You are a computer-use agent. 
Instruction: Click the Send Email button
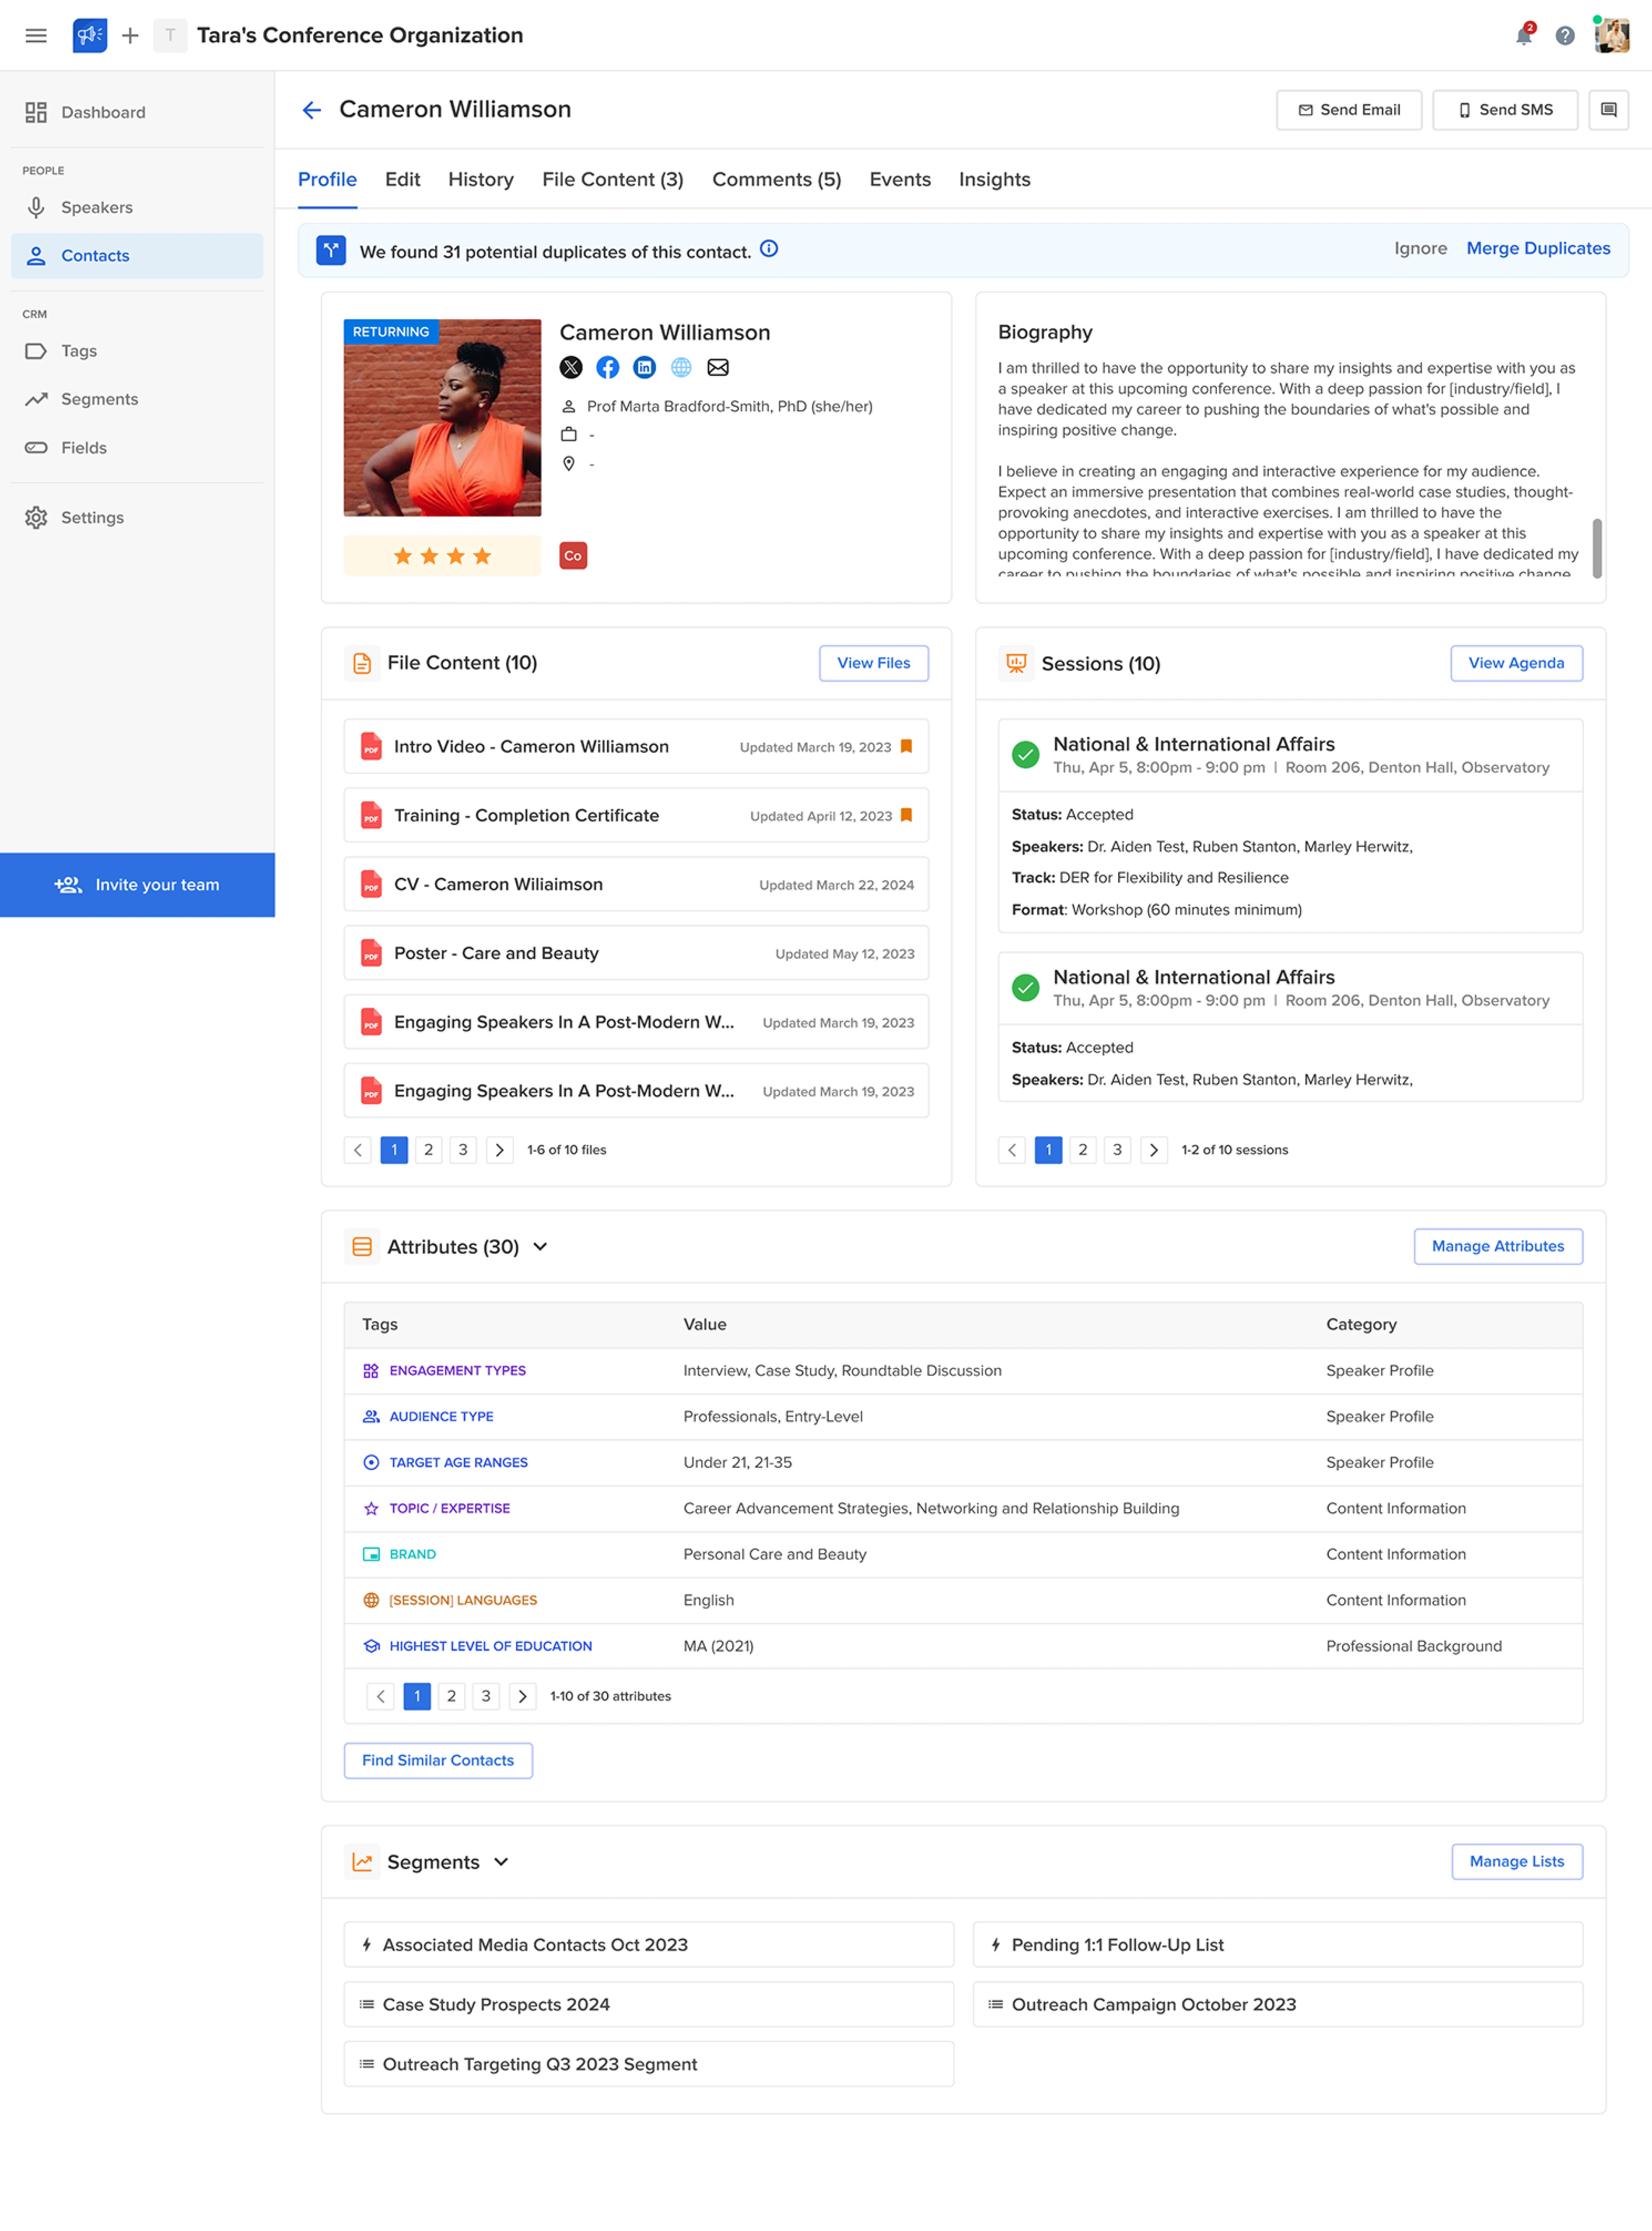[x=1349, y=110]
